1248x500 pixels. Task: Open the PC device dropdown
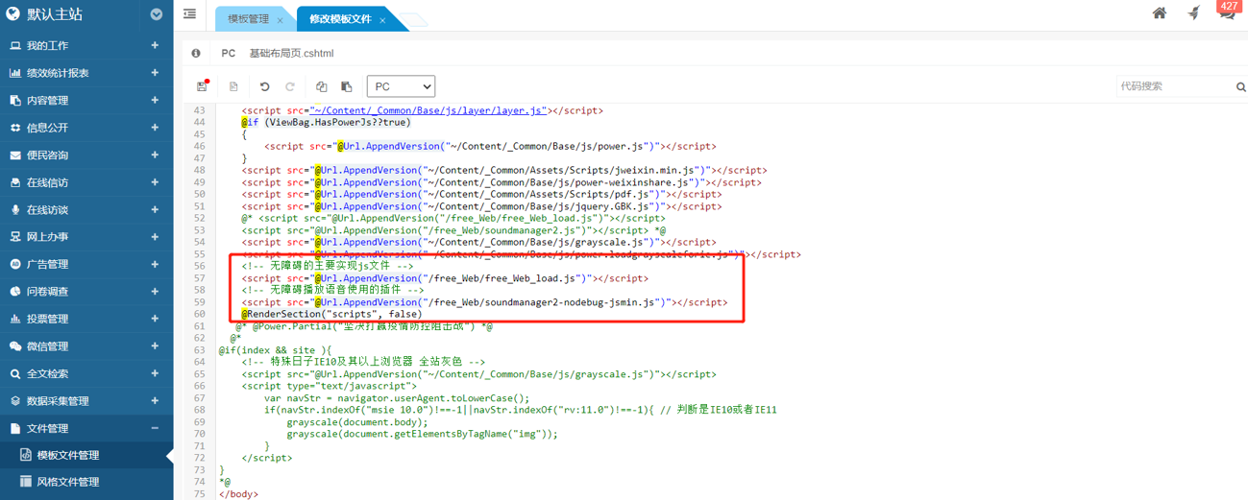point(401,86)
